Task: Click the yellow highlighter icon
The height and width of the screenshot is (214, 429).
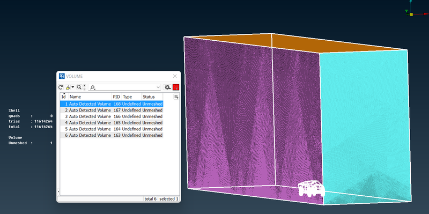Action: 68,87
